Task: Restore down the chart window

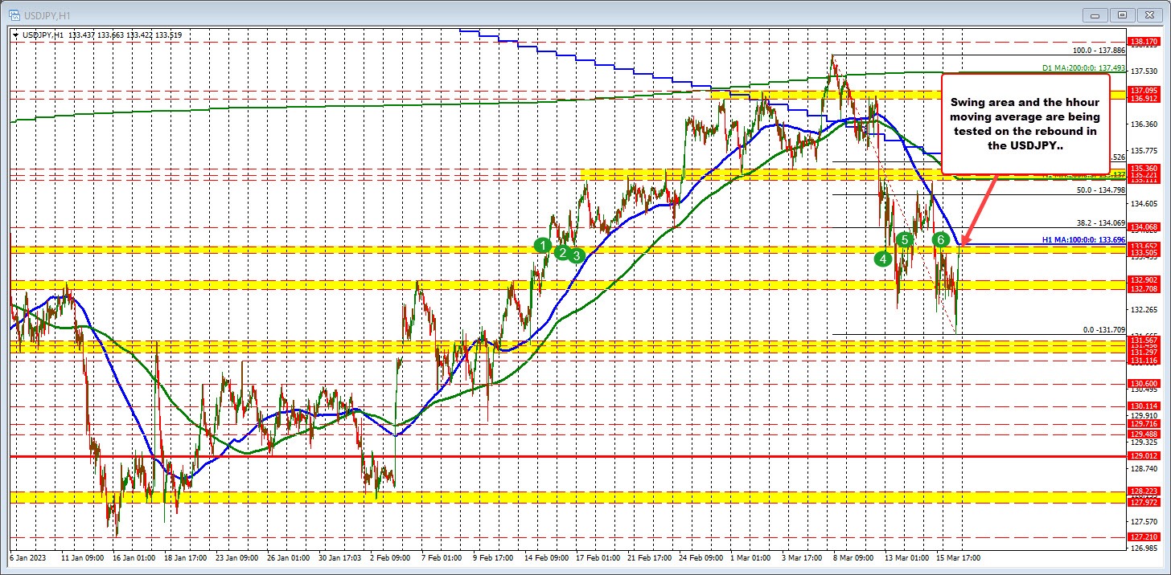Action: (1124, 14)
